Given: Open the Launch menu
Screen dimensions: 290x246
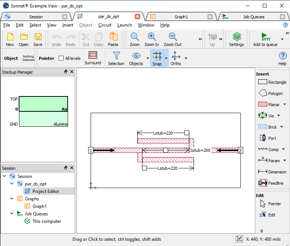Looking at the screenshot, I should point(125,25).
